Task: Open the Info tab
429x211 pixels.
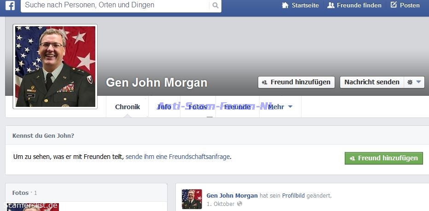Action: pos(164,107)
